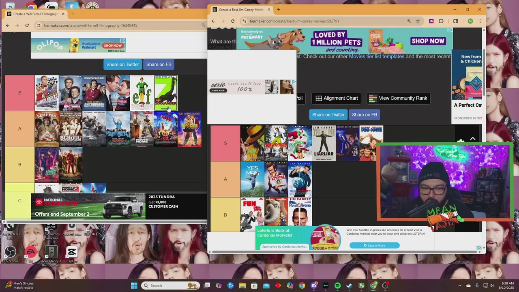The width and height of the screenshot is (519, 292).
Task: Close the Best Jim Carrey Movies tab
Action: click(268, 9)
